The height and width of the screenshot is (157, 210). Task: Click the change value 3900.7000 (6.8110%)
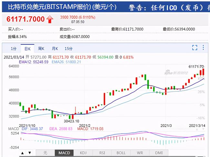[x=78, y=17]
